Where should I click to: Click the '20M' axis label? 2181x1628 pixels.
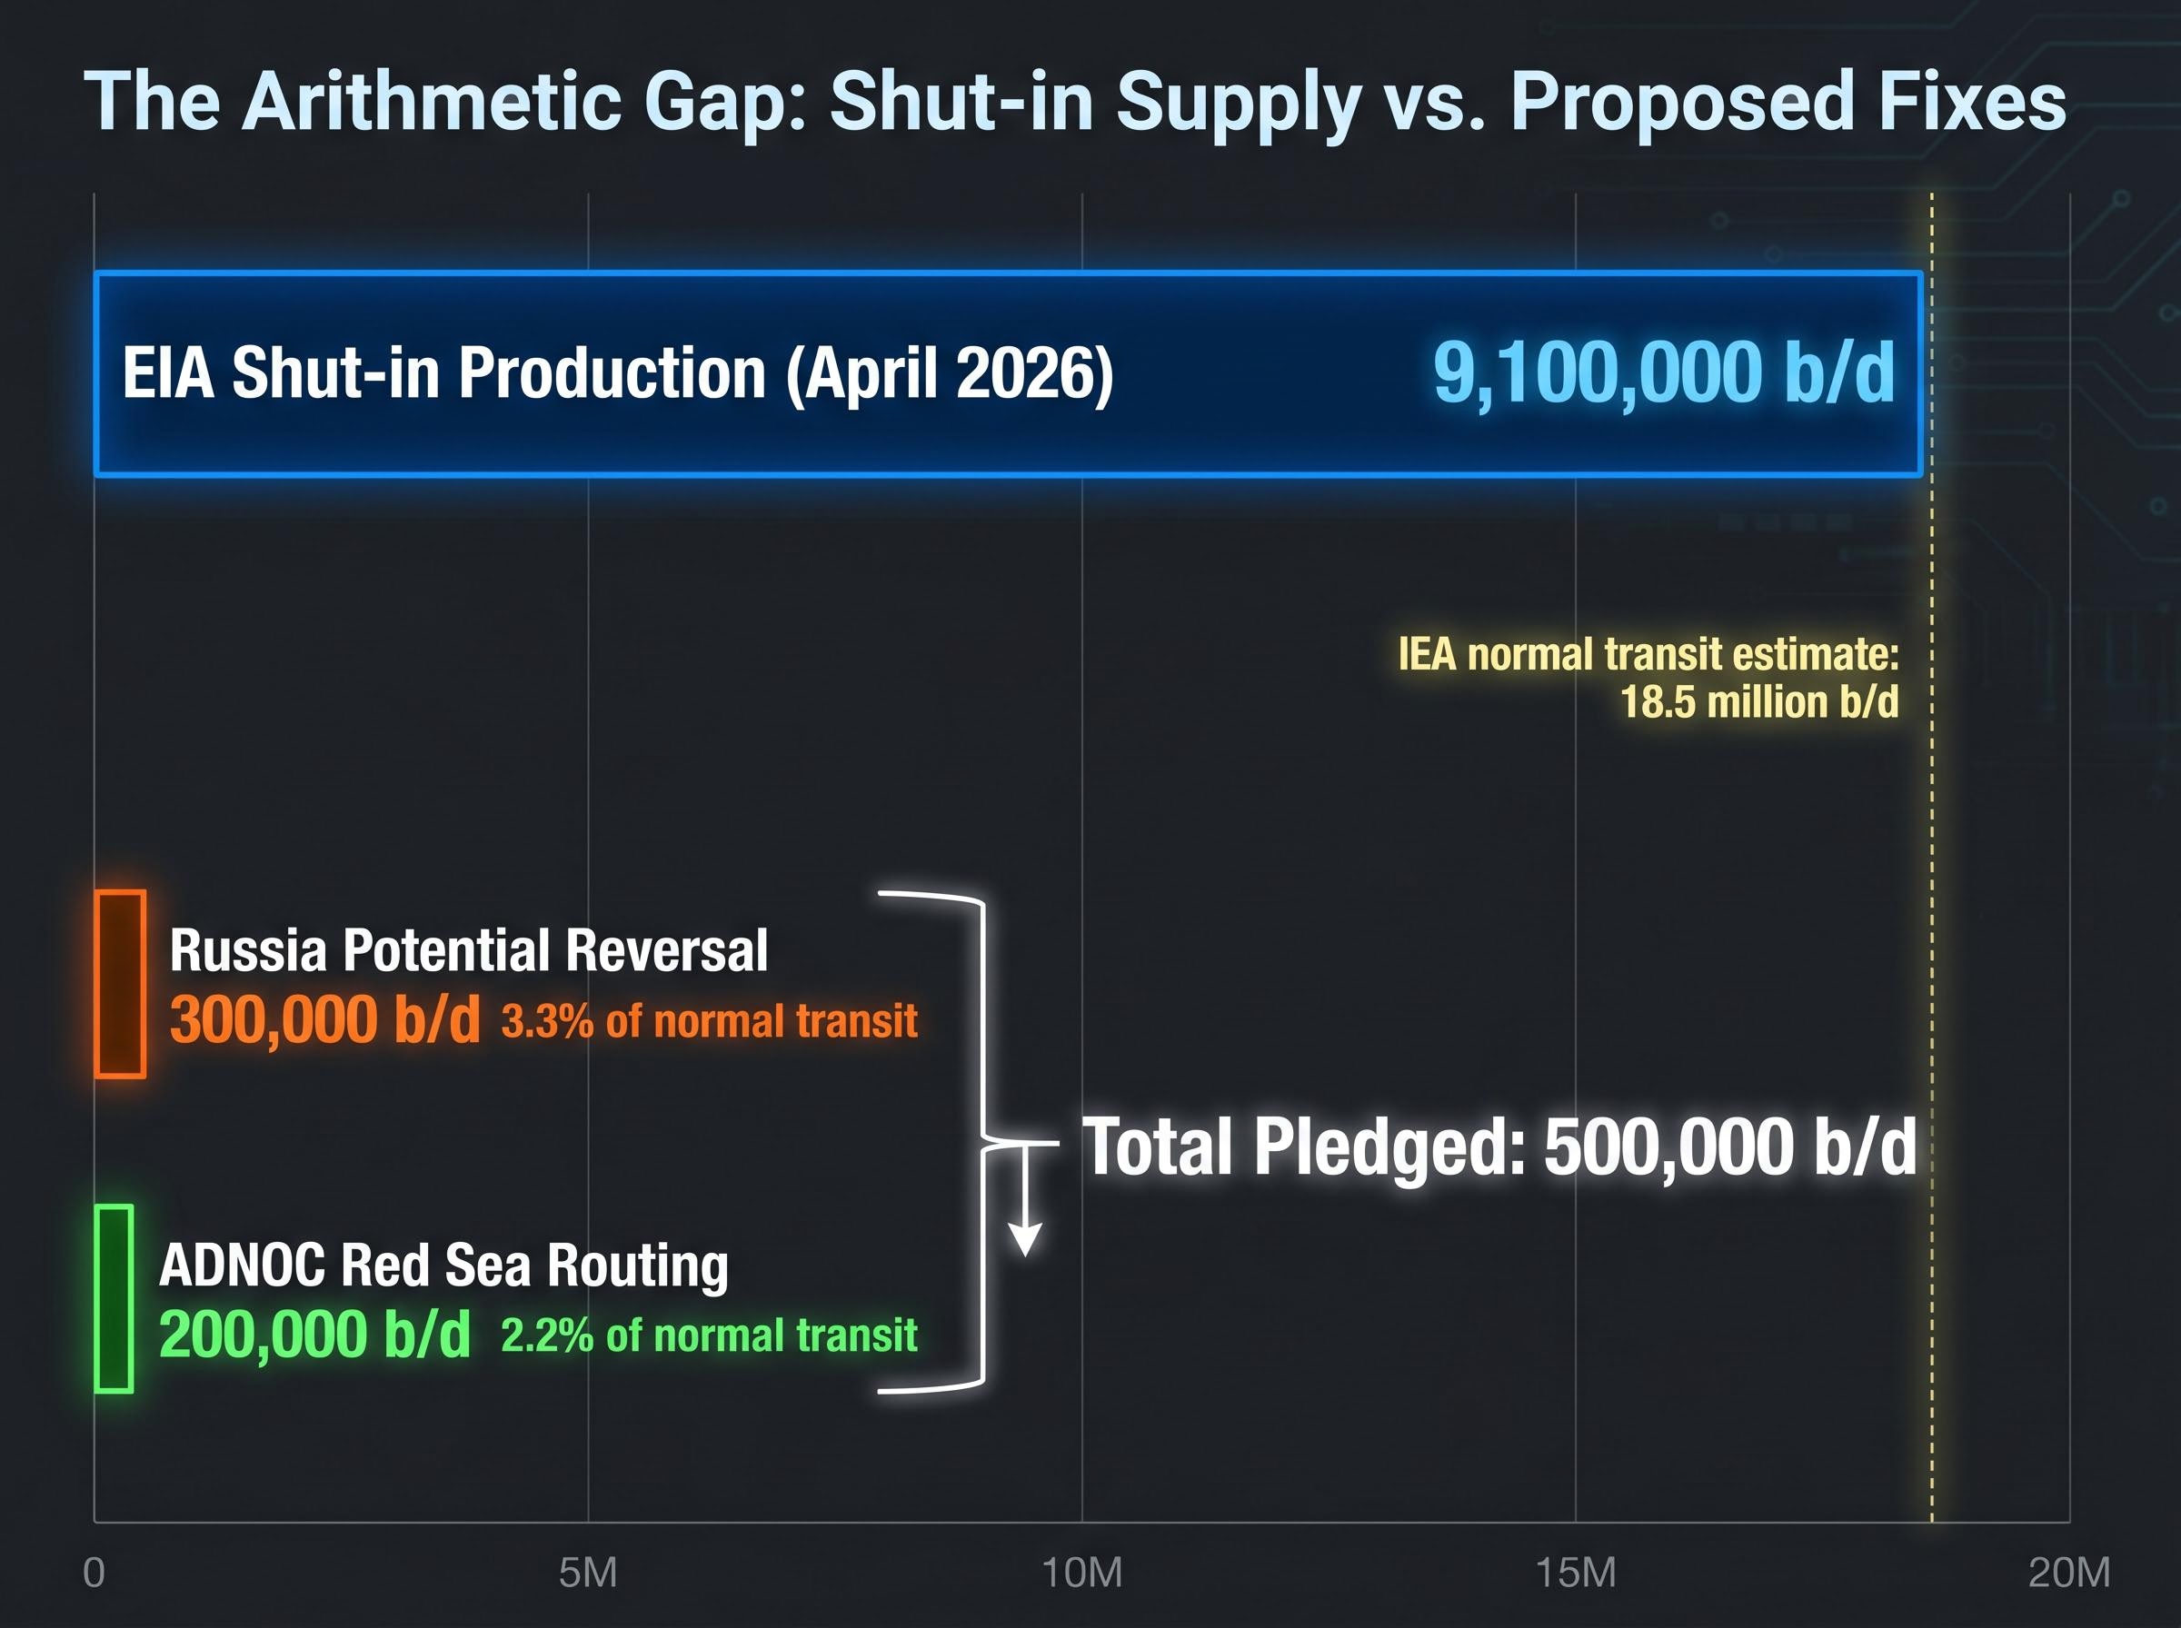pyautogui.click(x=2069, y=1573)
